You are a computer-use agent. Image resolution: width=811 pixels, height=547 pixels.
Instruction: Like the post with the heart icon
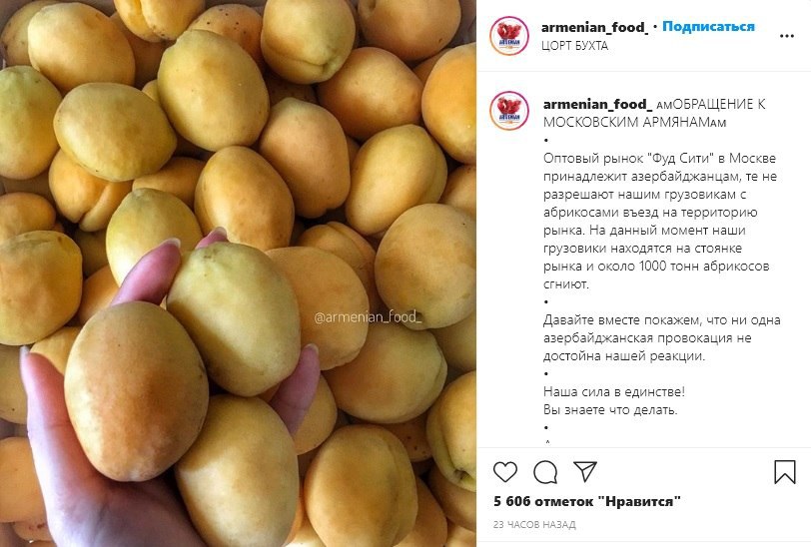pos(504,472)
